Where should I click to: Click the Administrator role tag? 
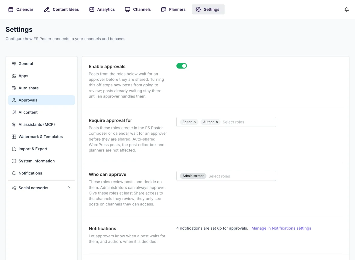pos(193,176)
